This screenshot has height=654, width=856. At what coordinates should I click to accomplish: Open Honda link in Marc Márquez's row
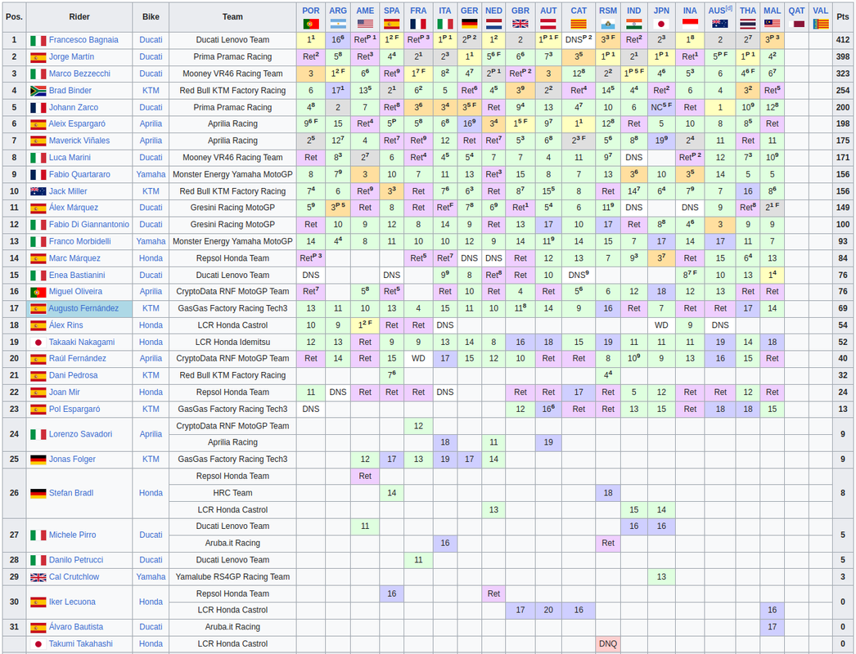pos(151,258)
